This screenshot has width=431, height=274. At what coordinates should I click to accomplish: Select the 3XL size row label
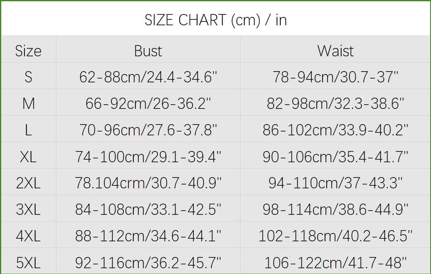[28, 209]
